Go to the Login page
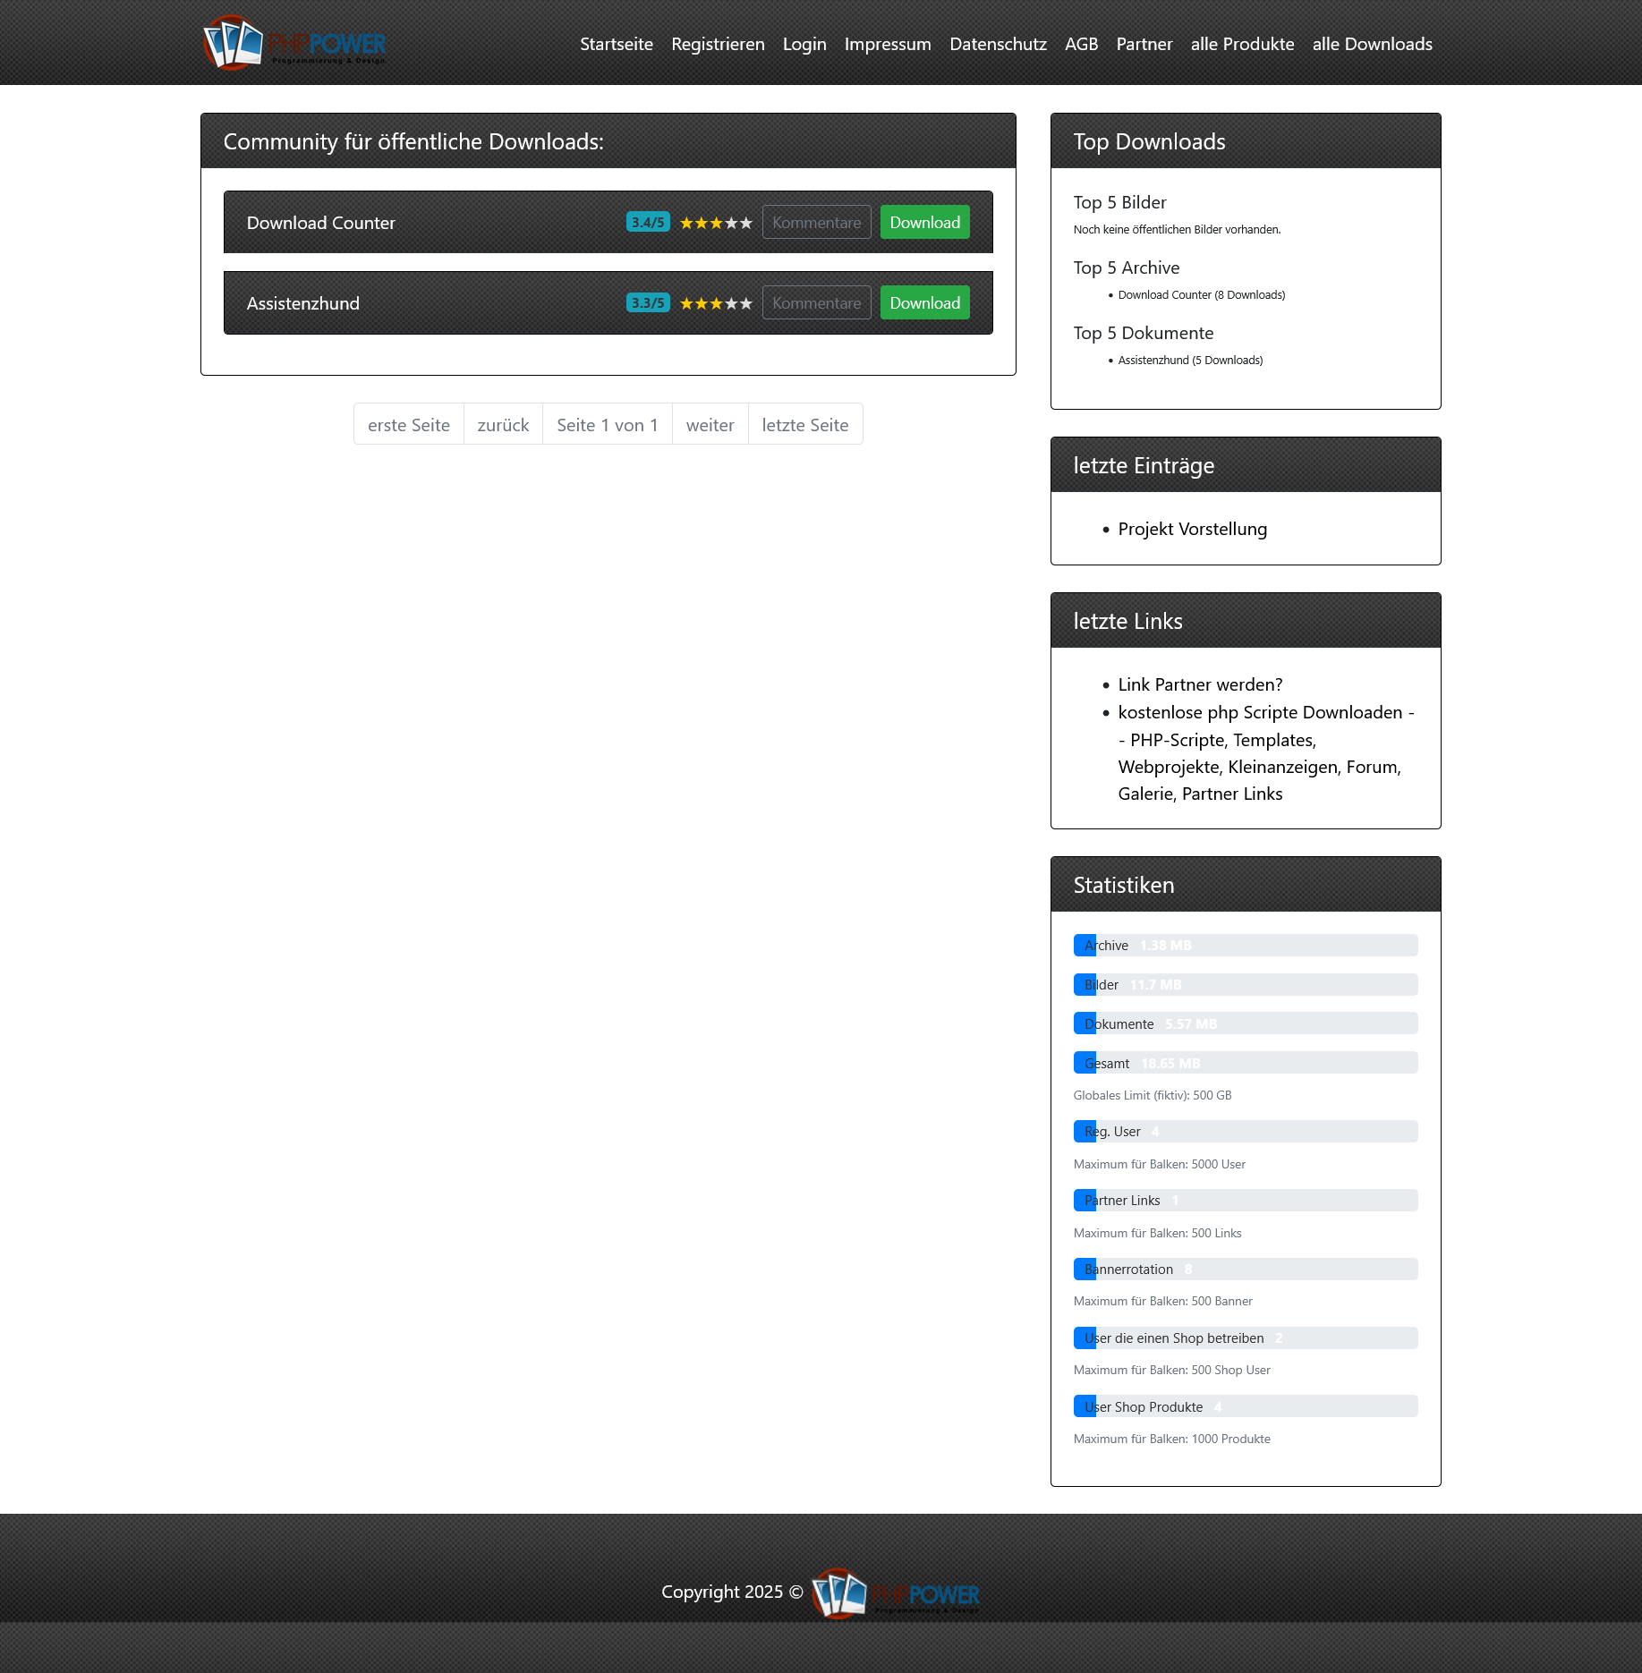This screenshot has width=1642, height=1673. coord(804,44)
